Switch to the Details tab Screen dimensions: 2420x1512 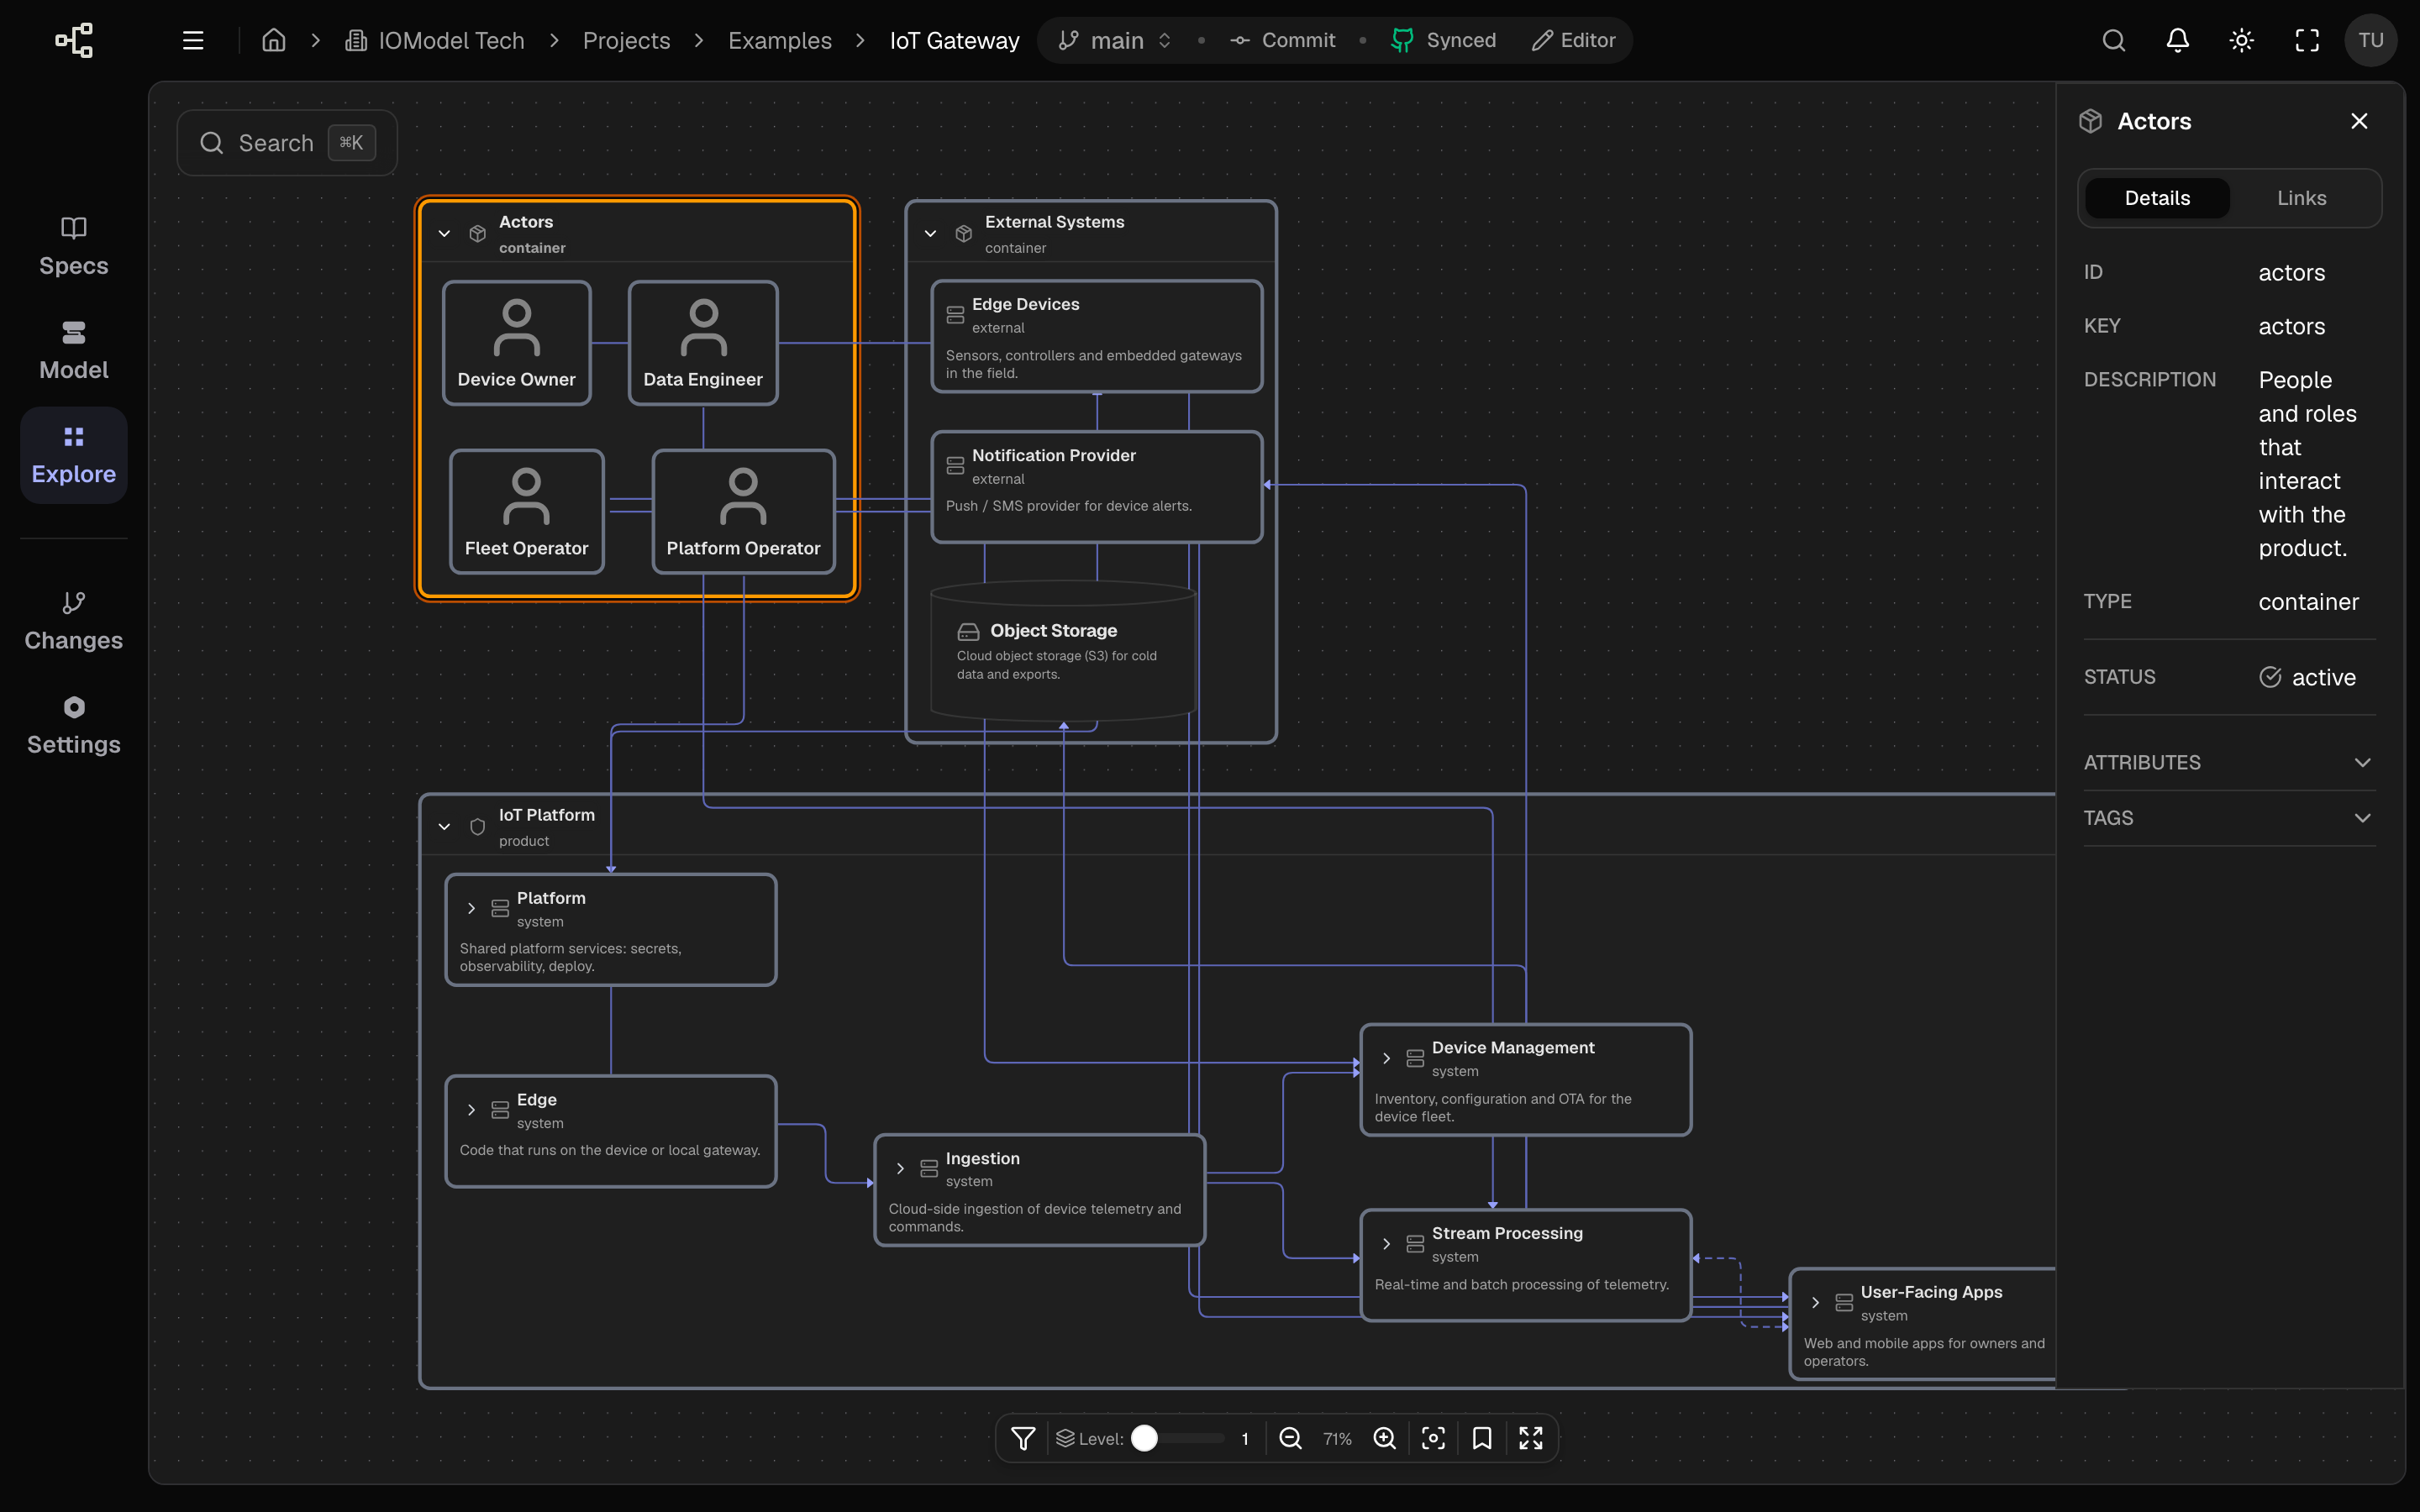pyautogui.click(x=2157, y=198)
